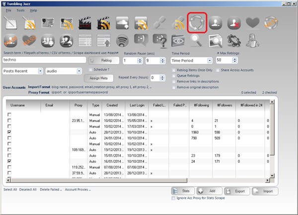Click the mass follow user icon
298x215 pixels.
click(x=10, y=41)
